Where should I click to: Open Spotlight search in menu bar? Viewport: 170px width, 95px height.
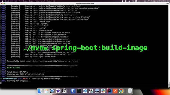click(152, 1)
